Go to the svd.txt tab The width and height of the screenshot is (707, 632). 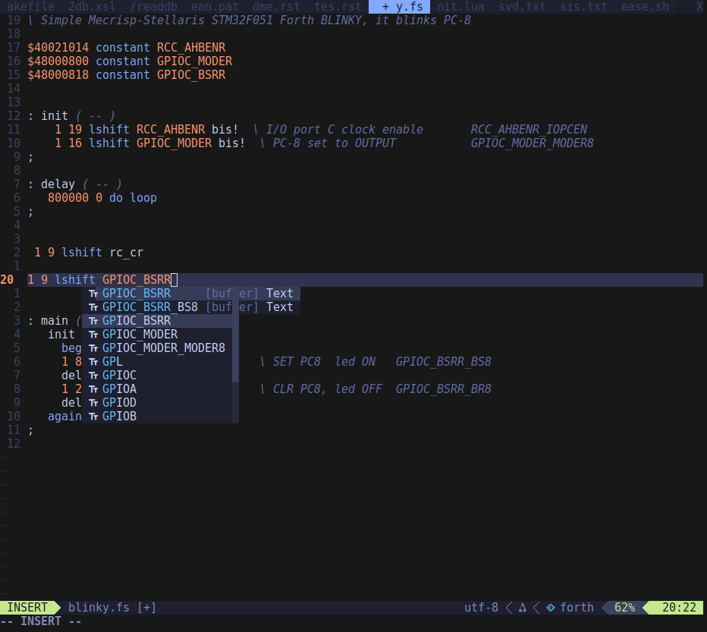(522, 7)
